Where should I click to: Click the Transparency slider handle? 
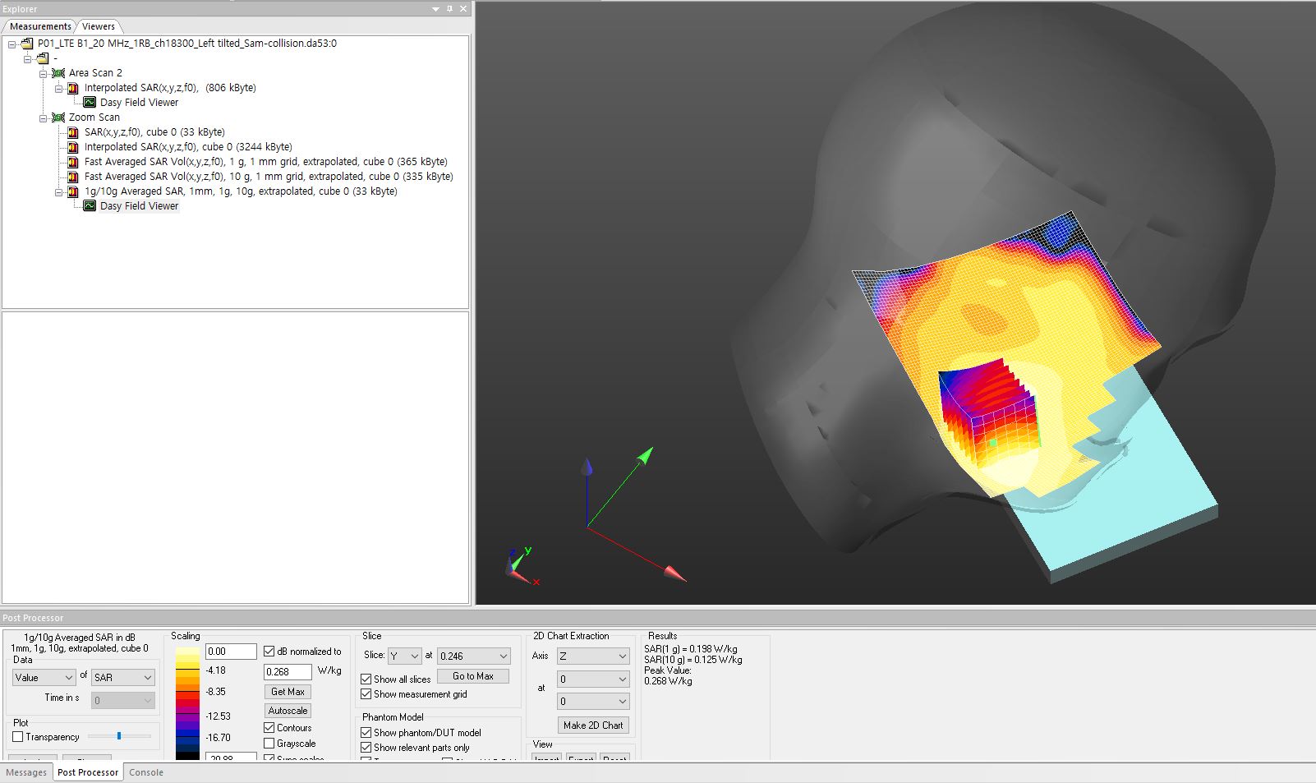point(119,736)
